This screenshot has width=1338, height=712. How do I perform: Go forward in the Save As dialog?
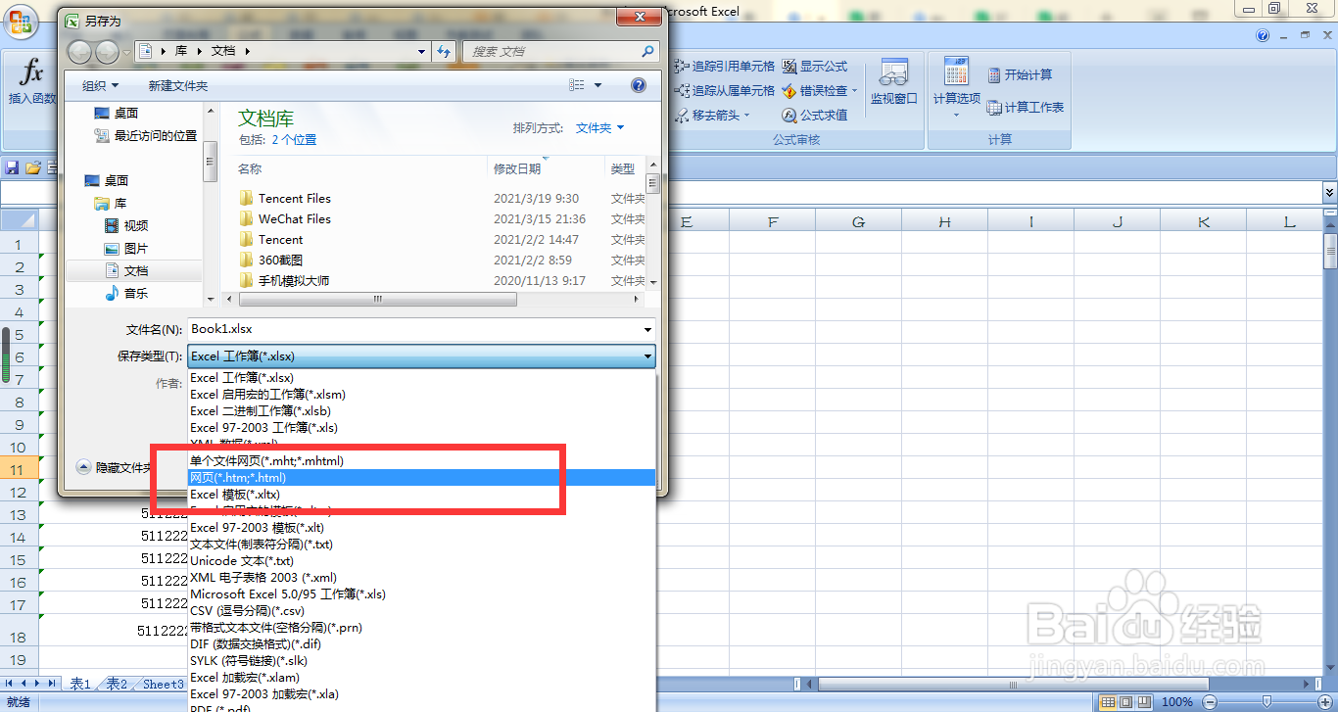tap(107, 51)
